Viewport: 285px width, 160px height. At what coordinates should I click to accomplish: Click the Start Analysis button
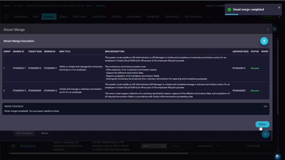(24, 133)
